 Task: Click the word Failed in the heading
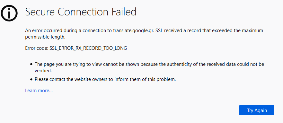tap(124, 12)
